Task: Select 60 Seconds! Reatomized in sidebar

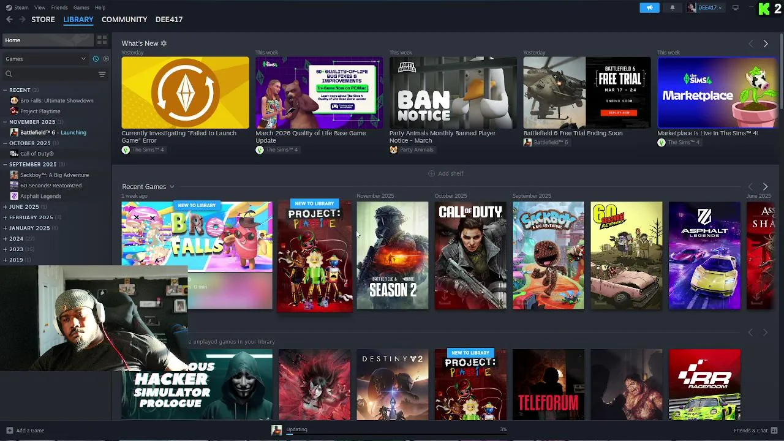Action: 51,186
